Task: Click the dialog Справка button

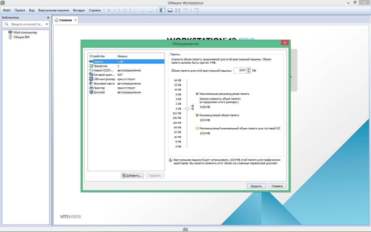Action: point(277,186)
